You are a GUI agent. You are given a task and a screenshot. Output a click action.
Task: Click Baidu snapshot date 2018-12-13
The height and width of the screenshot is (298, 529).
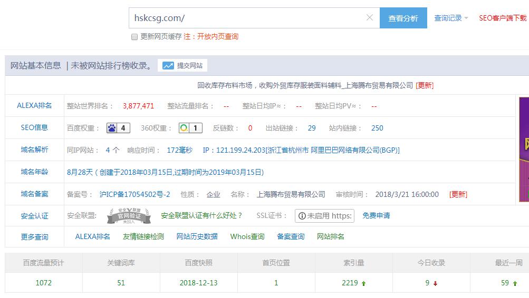[x=198, y=283]
